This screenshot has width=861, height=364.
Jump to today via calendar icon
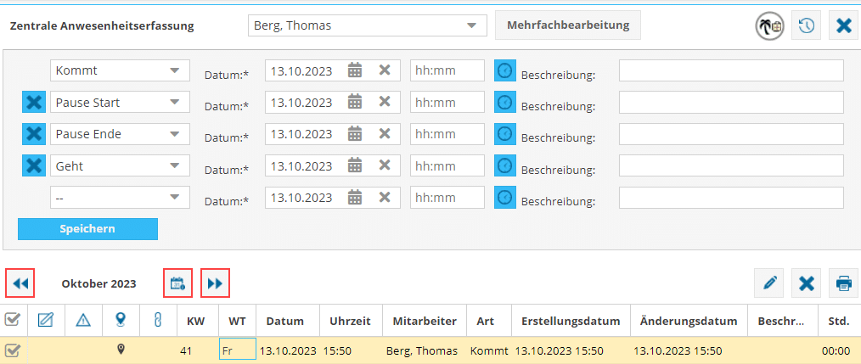click(x=177, y=283)
